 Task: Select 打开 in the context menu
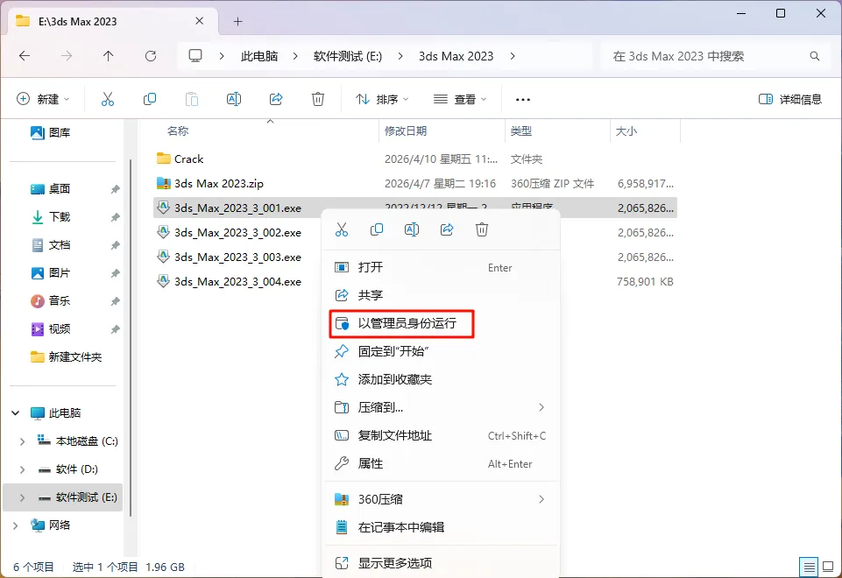[441, 267]
